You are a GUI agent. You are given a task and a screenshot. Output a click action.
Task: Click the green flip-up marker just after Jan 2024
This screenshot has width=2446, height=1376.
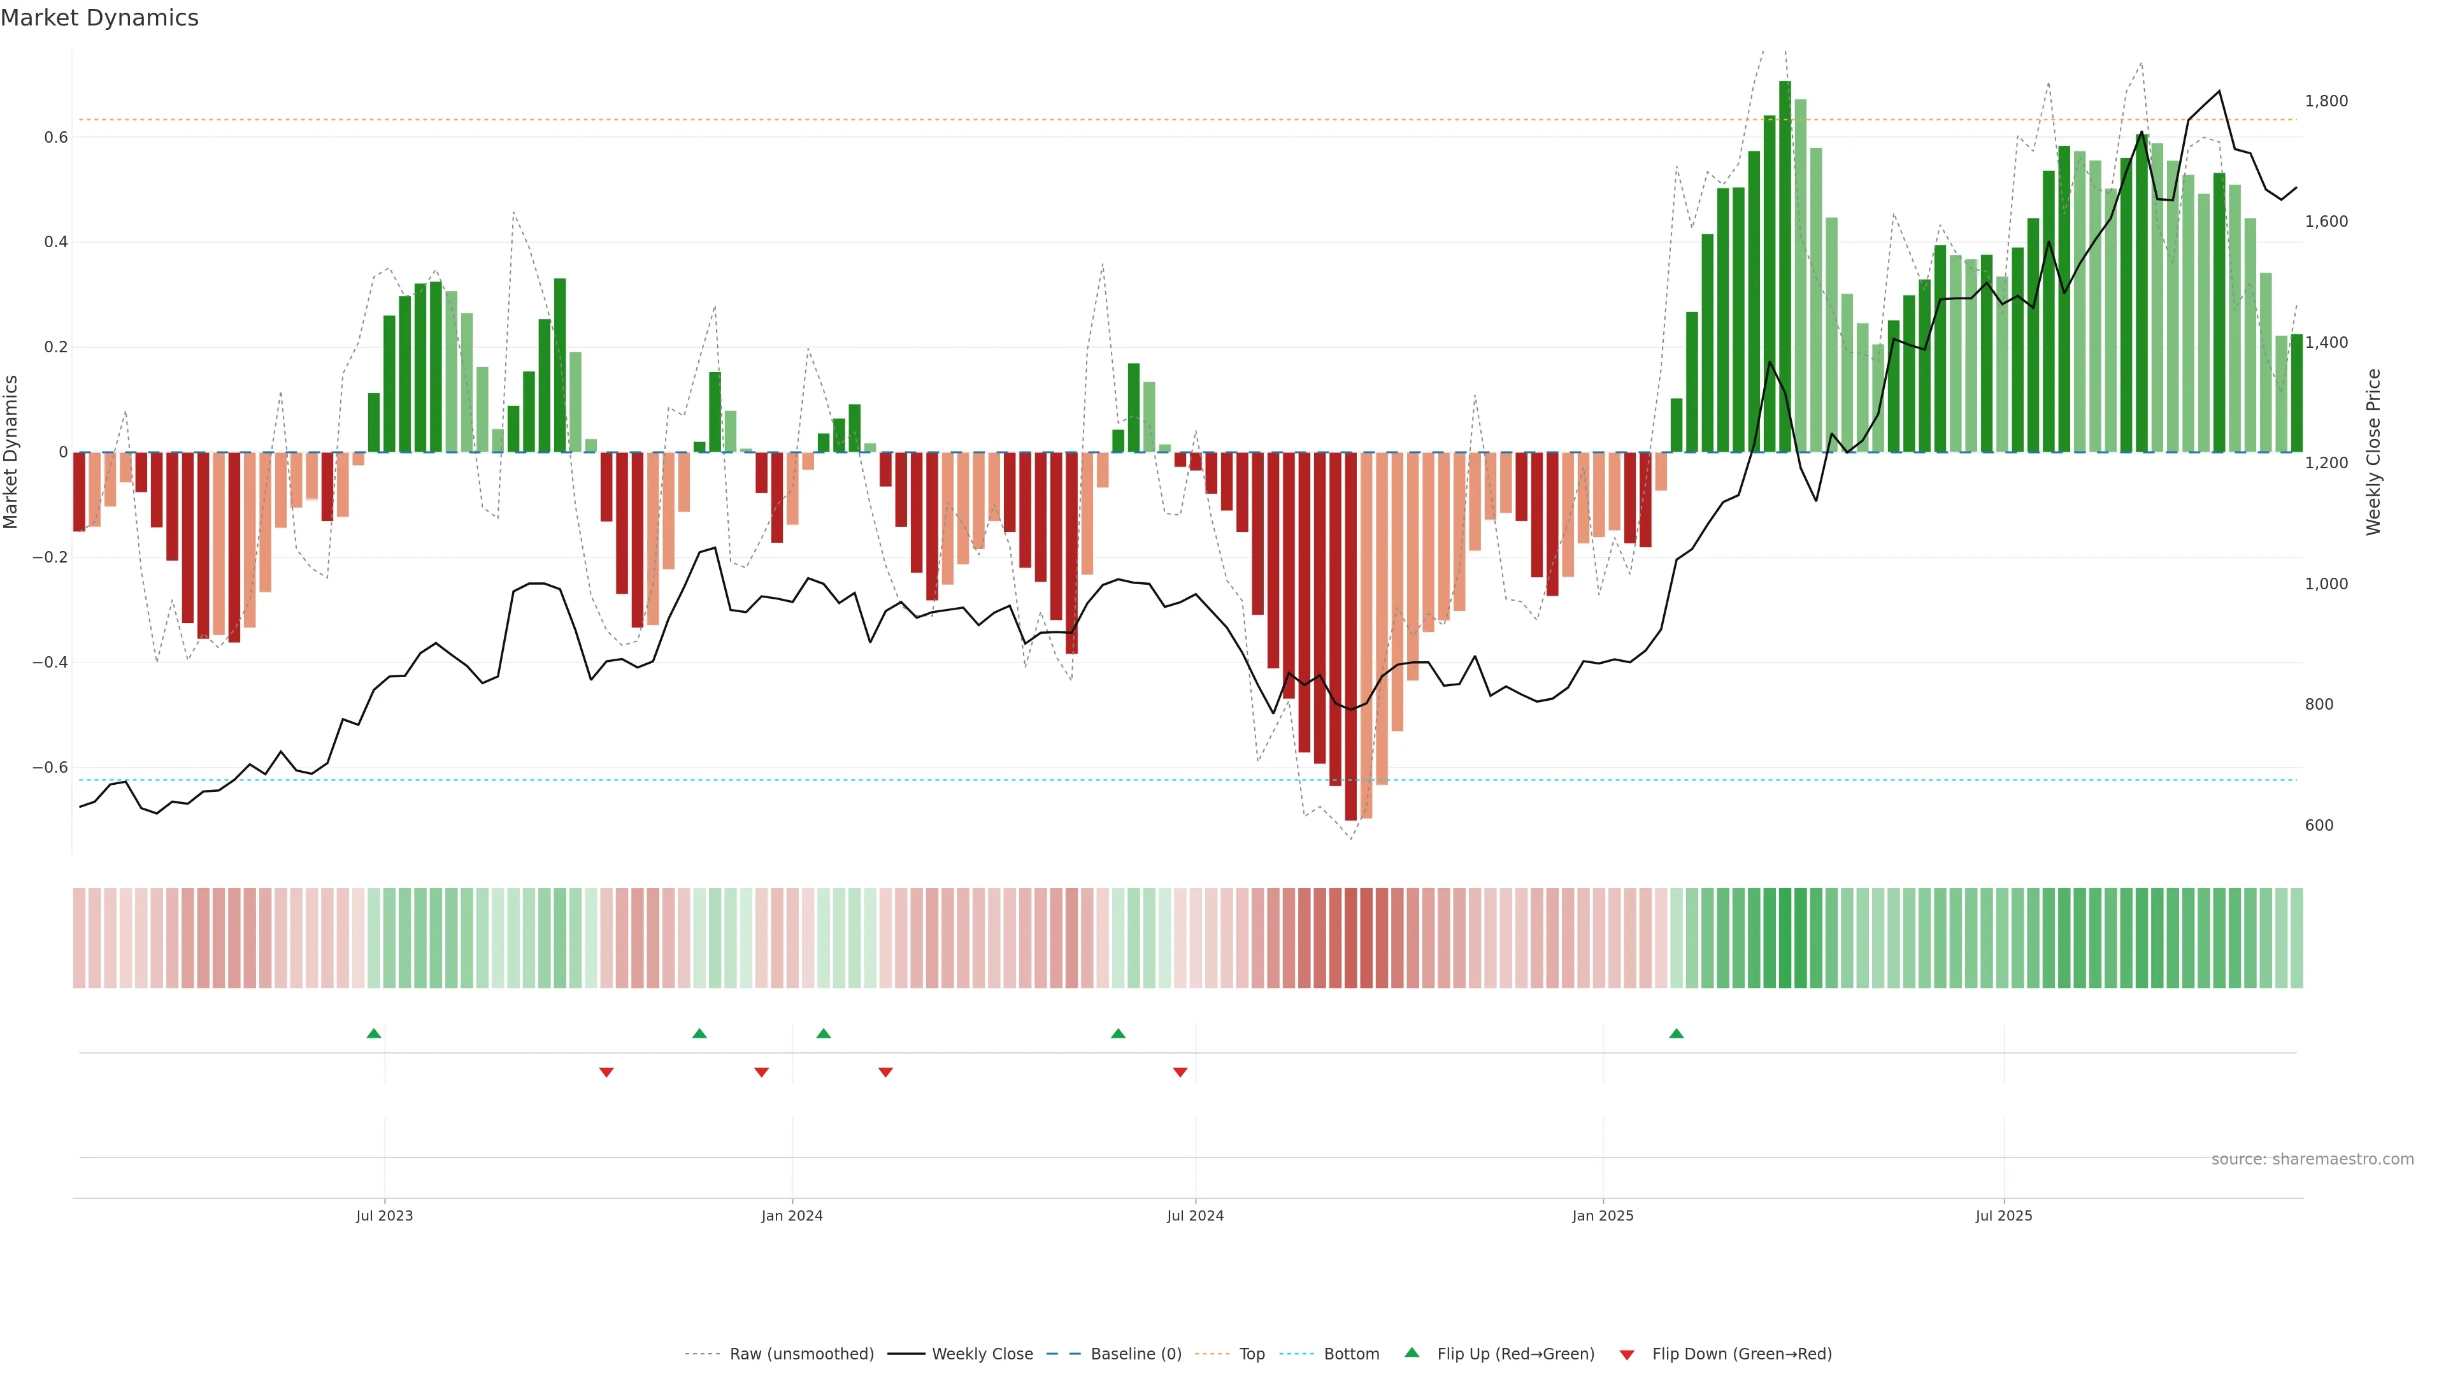[x=823, y=1033]
